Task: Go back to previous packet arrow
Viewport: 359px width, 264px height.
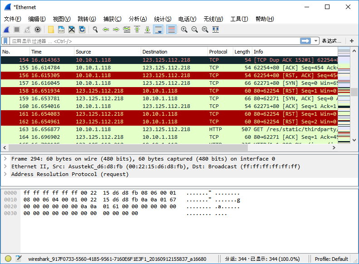Action: tap(106, 29)
